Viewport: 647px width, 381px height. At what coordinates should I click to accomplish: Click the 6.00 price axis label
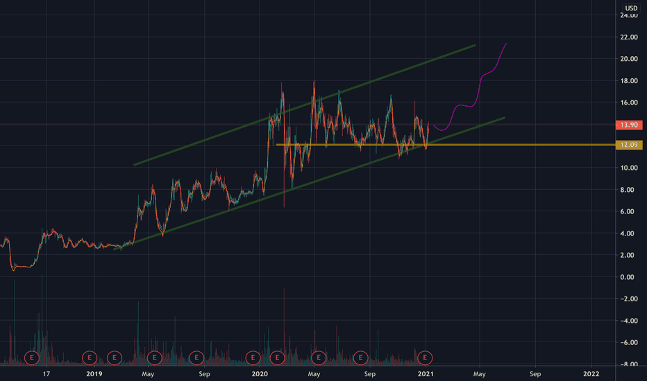pyautogui.click(x=627, y=211)
